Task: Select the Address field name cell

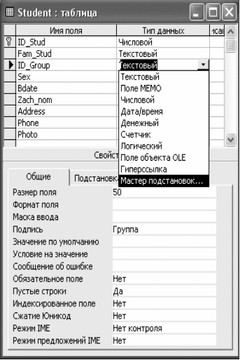Action: coord(66,111)
